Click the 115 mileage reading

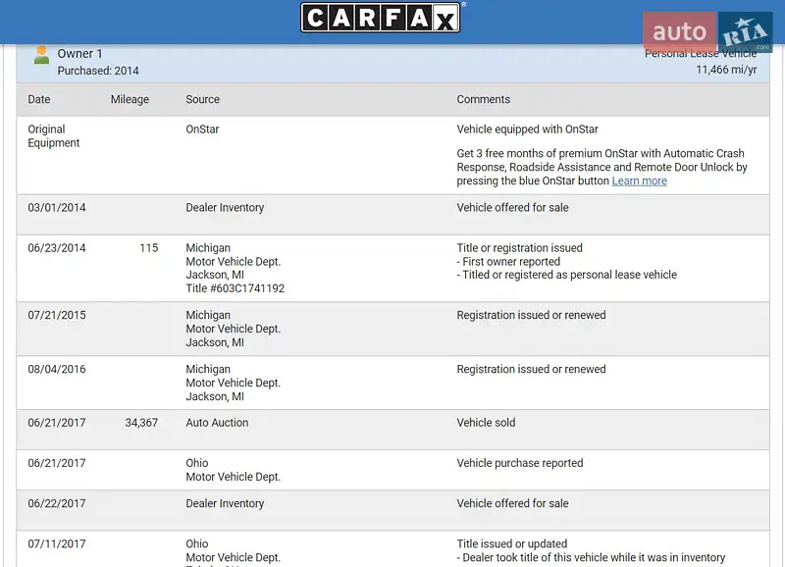(148, 248)
